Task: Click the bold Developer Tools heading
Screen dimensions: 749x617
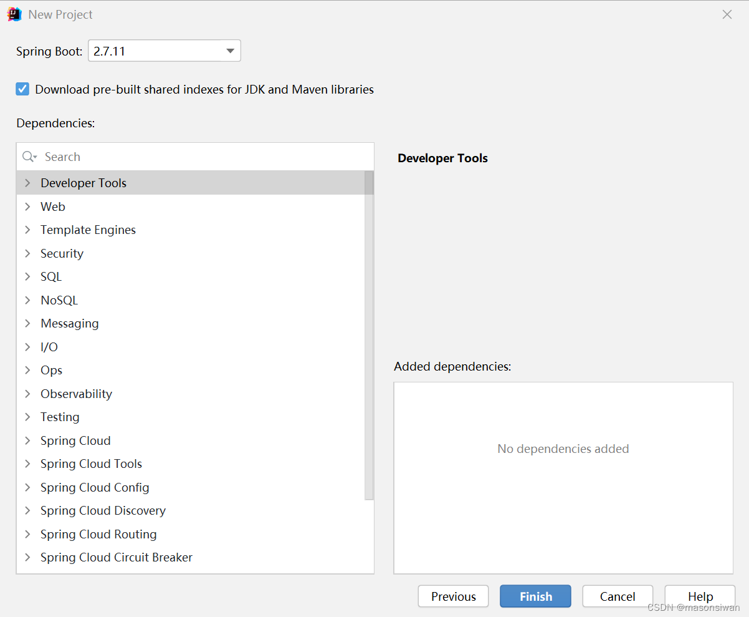Action: pyautogui.click(x=442, y=158)
